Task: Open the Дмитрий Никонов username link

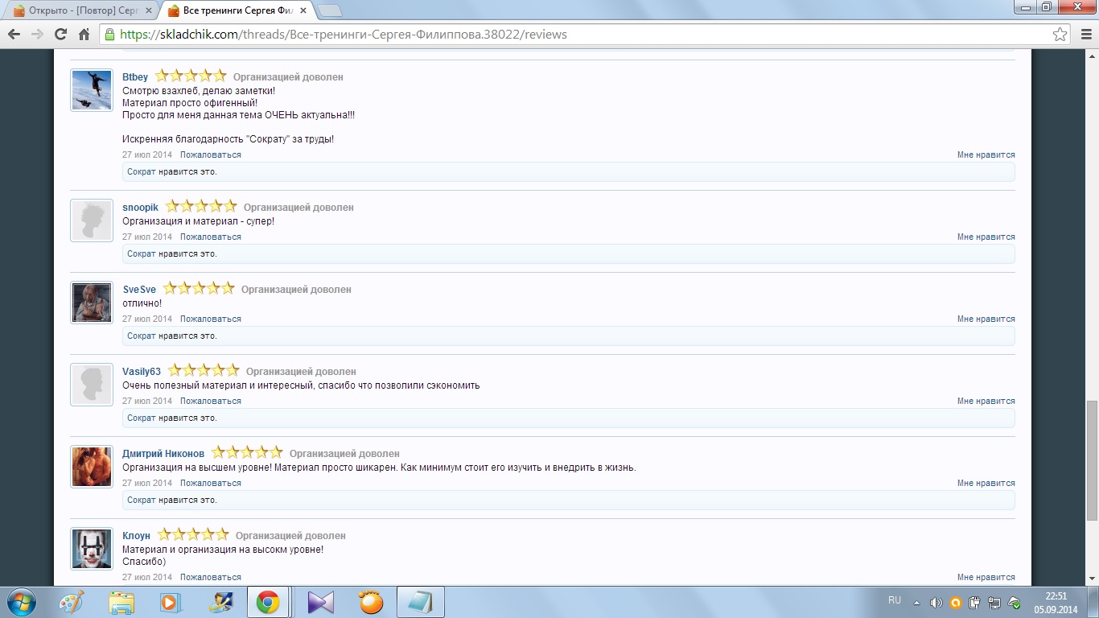Action: pyautogui.click(x=163, y=454)
